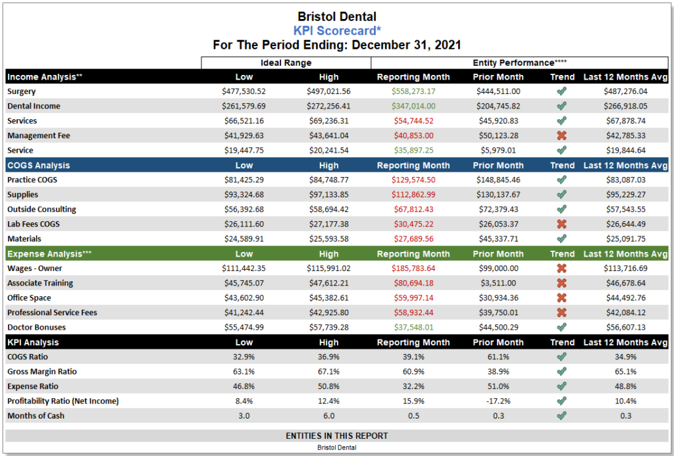Click the green trend checkmark for Surgery

tap(561, 91)
